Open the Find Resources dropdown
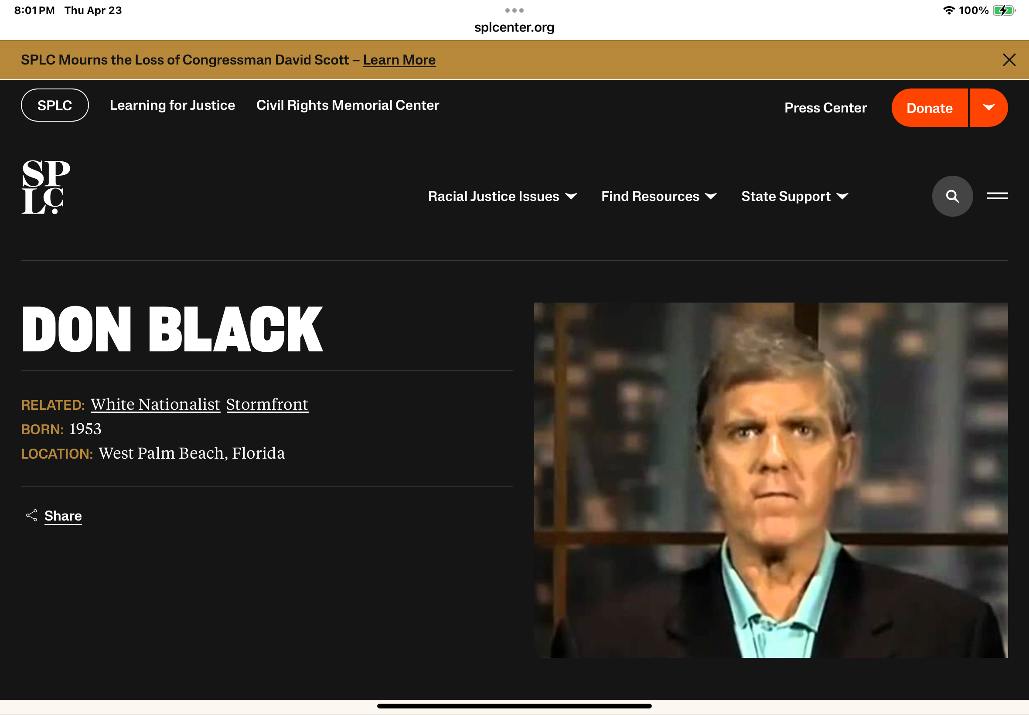This screenshot has height=715, width=1029. click(x=658, y=196)
